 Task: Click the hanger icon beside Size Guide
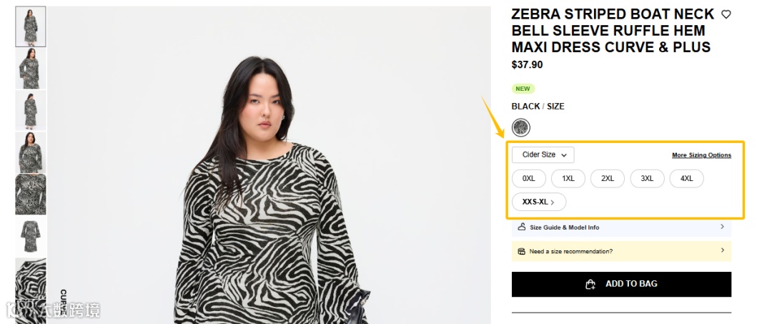click(522, 227)
